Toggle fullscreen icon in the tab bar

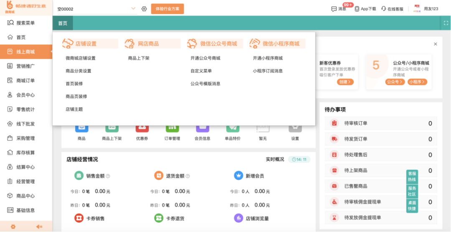tap(446, 23)
